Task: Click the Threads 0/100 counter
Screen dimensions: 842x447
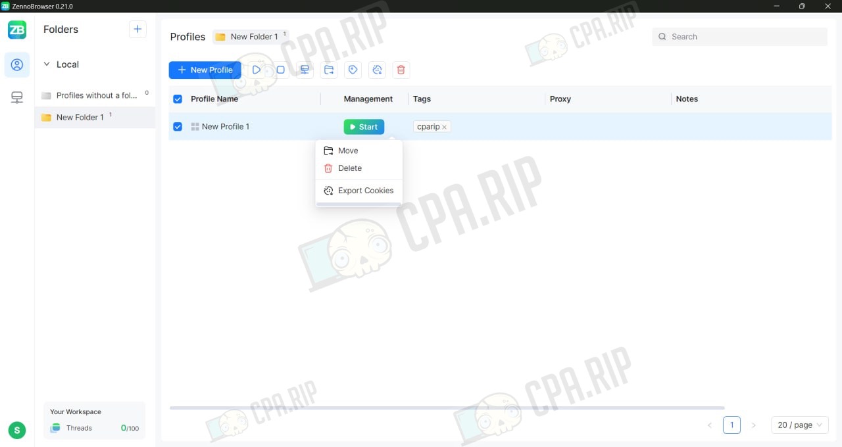Action: [130, 428]
